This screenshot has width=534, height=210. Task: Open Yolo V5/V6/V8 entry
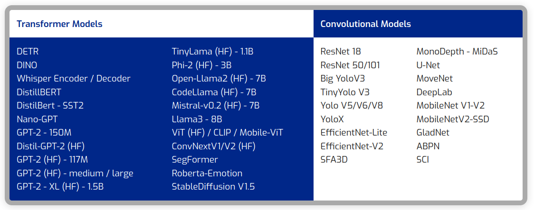pyautogui.click(x=352, y=106)
